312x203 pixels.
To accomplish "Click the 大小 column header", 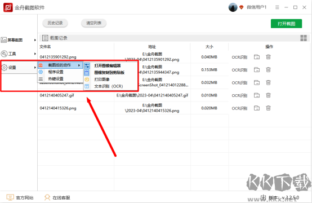I will tap(210, 47).
